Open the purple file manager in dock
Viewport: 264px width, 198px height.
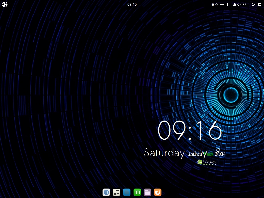(147, 192)
